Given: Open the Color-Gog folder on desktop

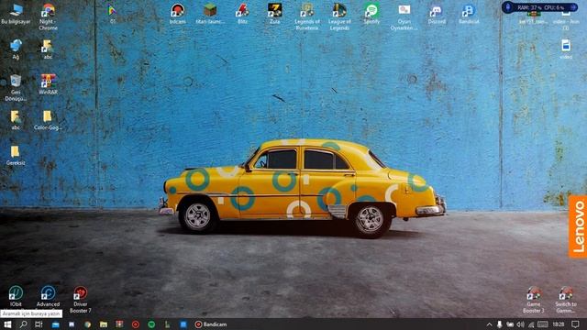Looking at the screenshot, I should click(48, 120).
